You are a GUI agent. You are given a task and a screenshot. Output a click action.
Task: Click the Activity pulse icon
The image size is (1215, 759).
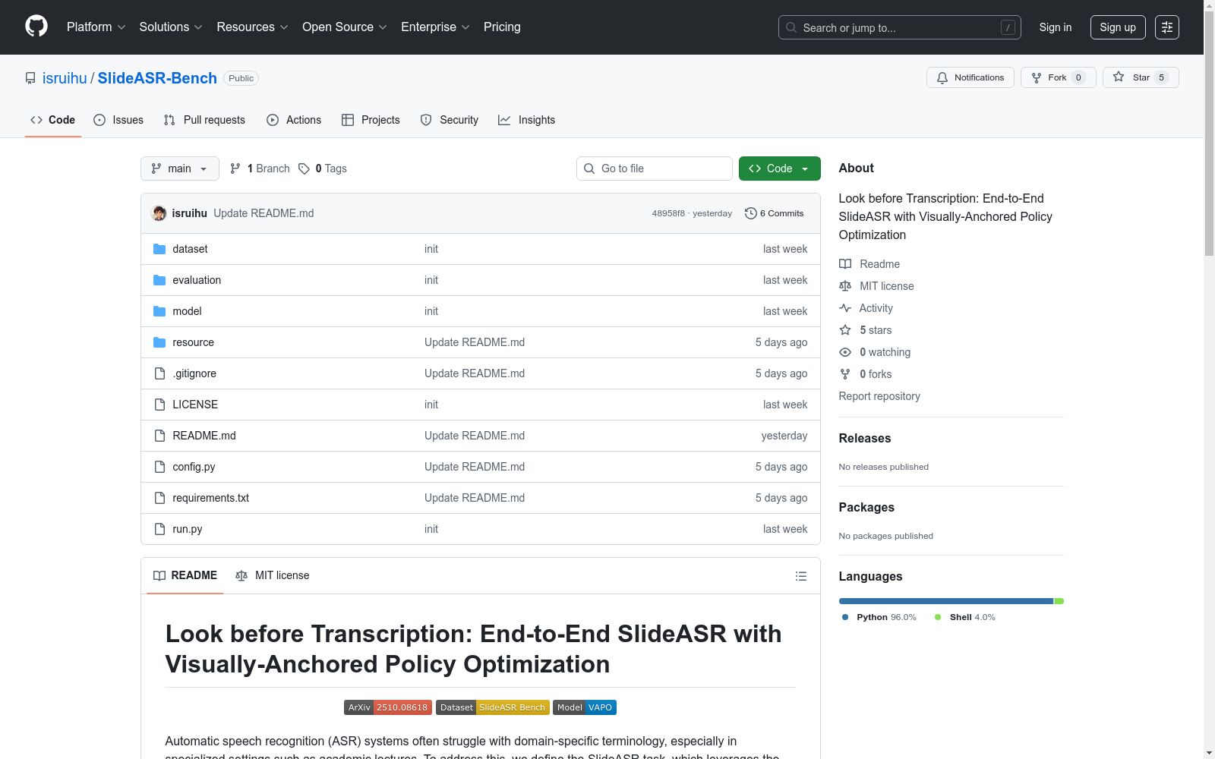point(845,308)
